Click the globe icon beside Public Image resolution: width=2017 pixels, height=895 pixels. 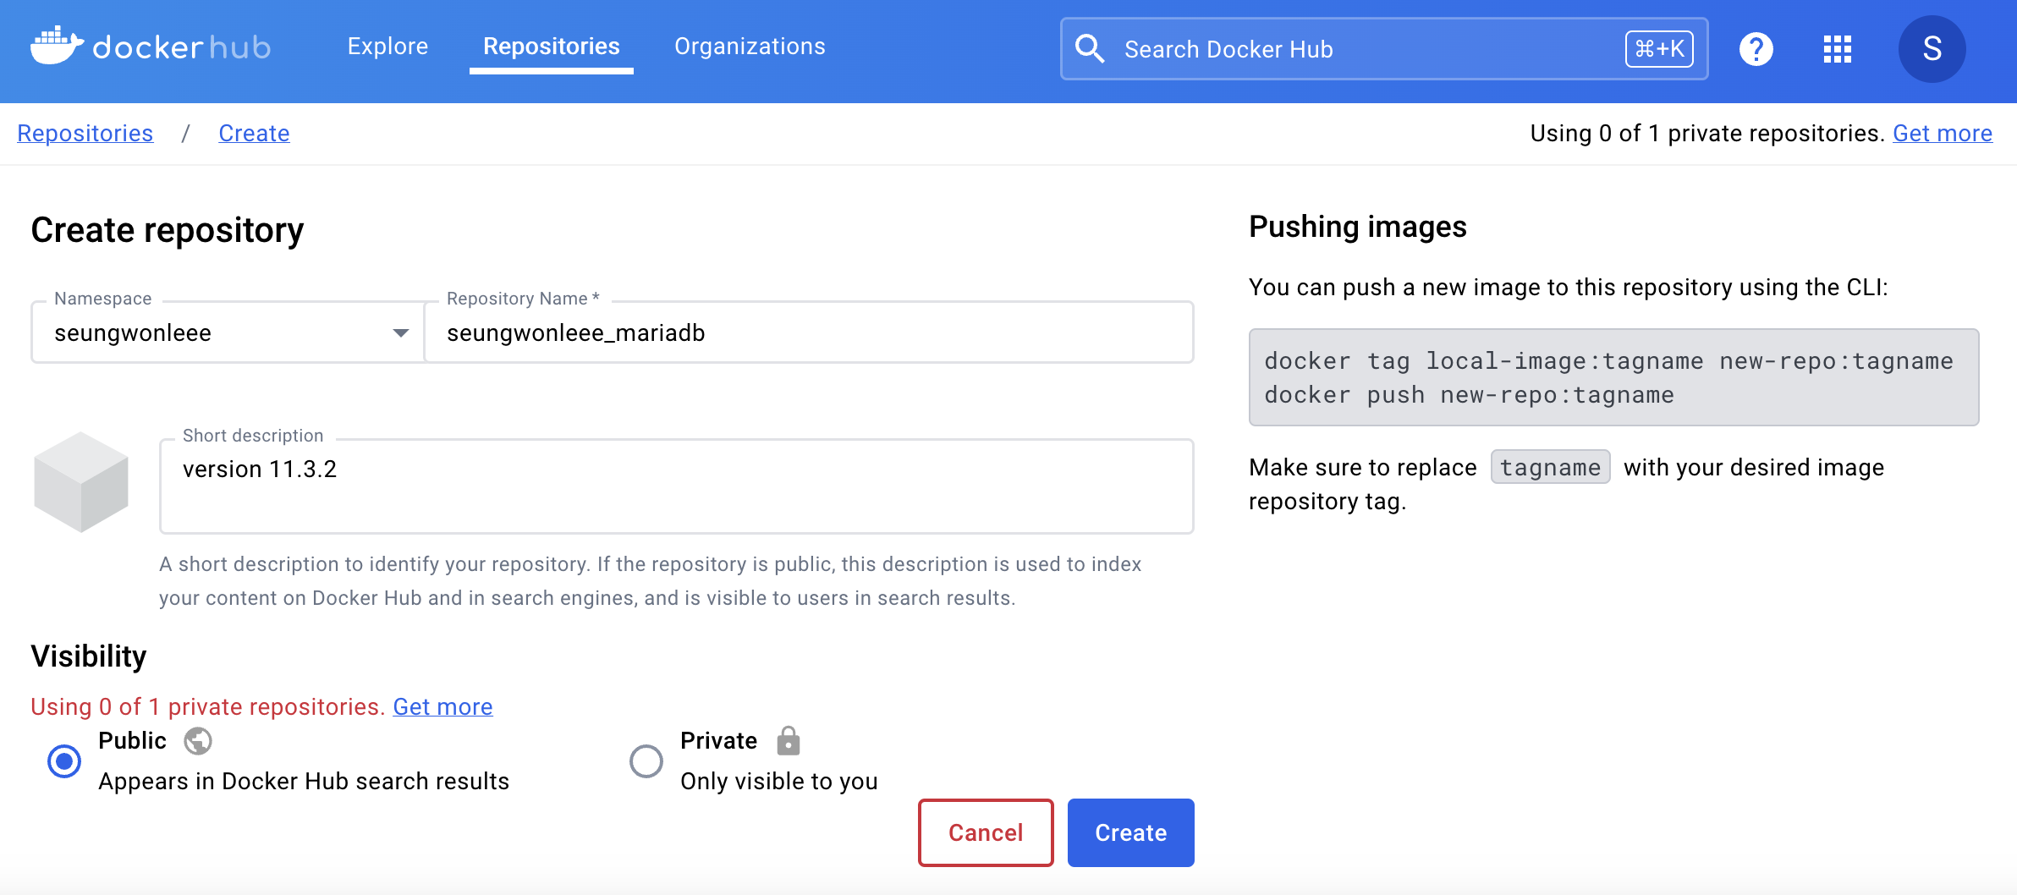[x=198, y=741]
